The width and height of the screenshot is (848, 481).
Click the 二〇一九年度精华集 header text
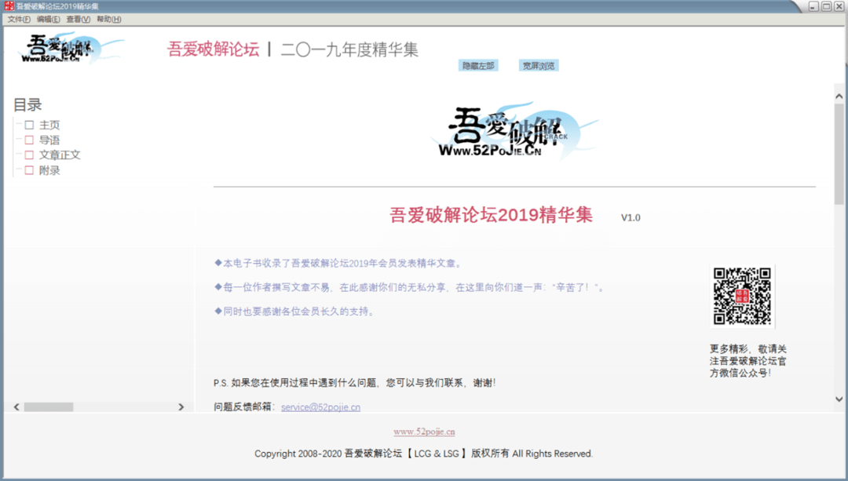(x=349, y=49)
